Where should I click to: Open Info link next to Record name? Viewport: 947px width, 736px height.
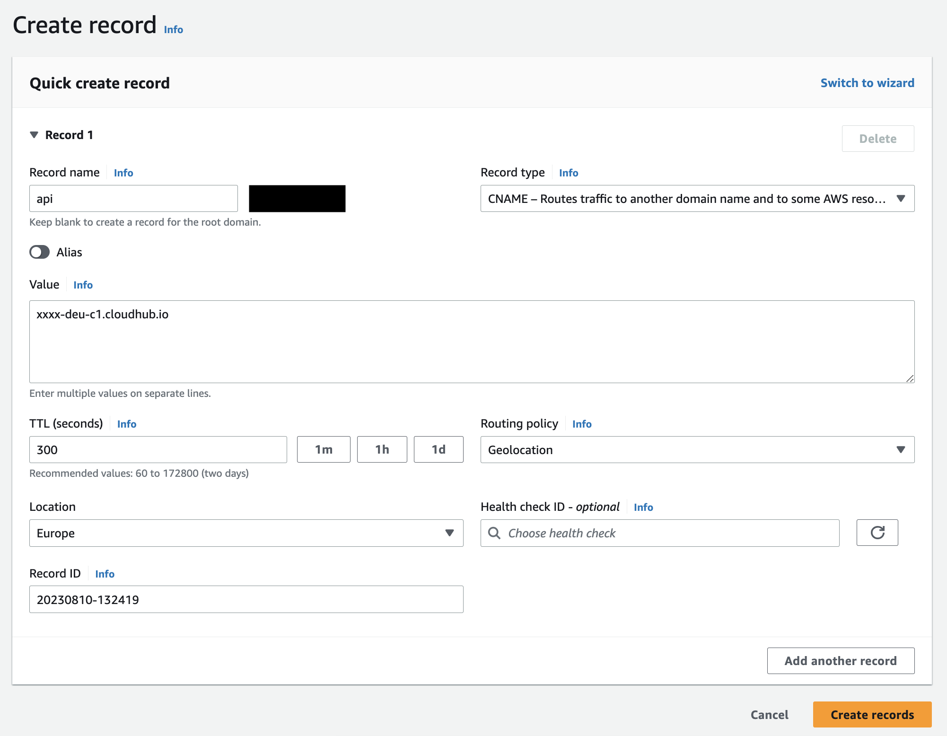[123, 173]
